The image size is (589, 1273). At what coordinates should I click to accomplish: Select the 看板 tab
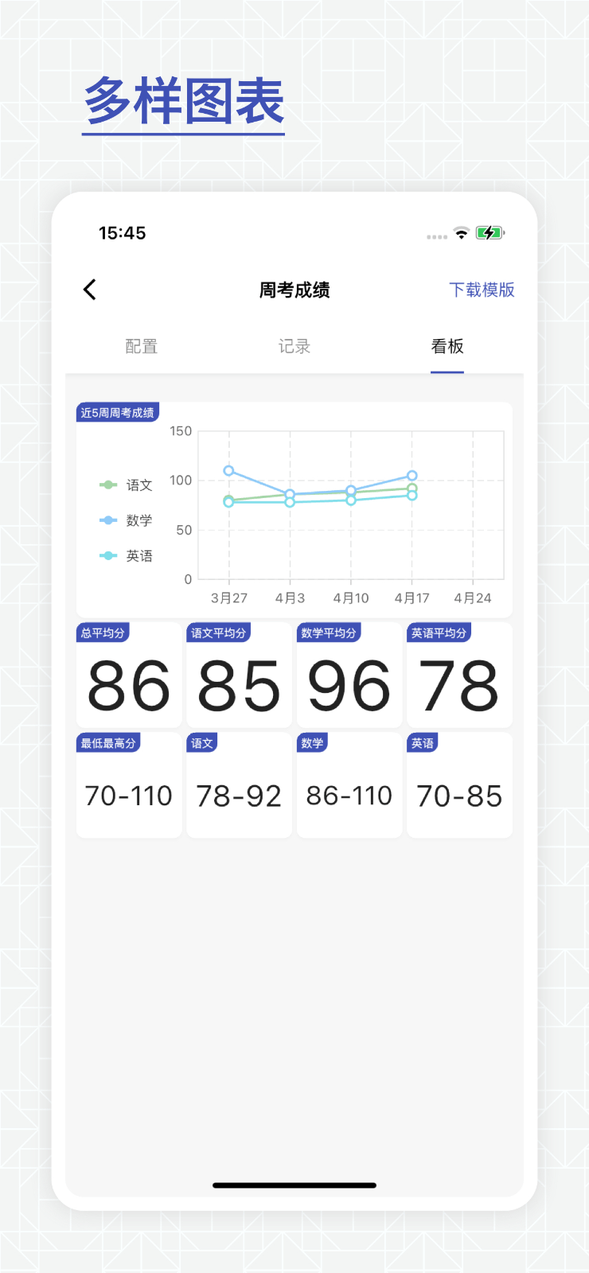point(447,346)
